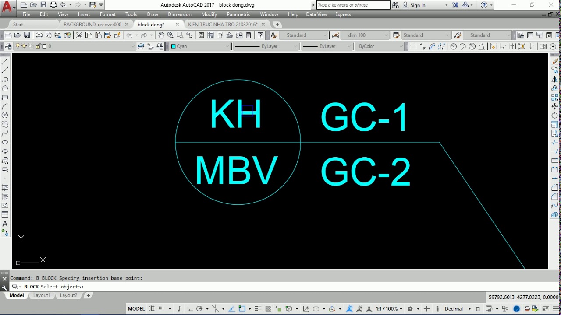The height and width of the screenshot is (315, 561).
Task: Select the Circle draw tool
Action: [x=5, y=115]
